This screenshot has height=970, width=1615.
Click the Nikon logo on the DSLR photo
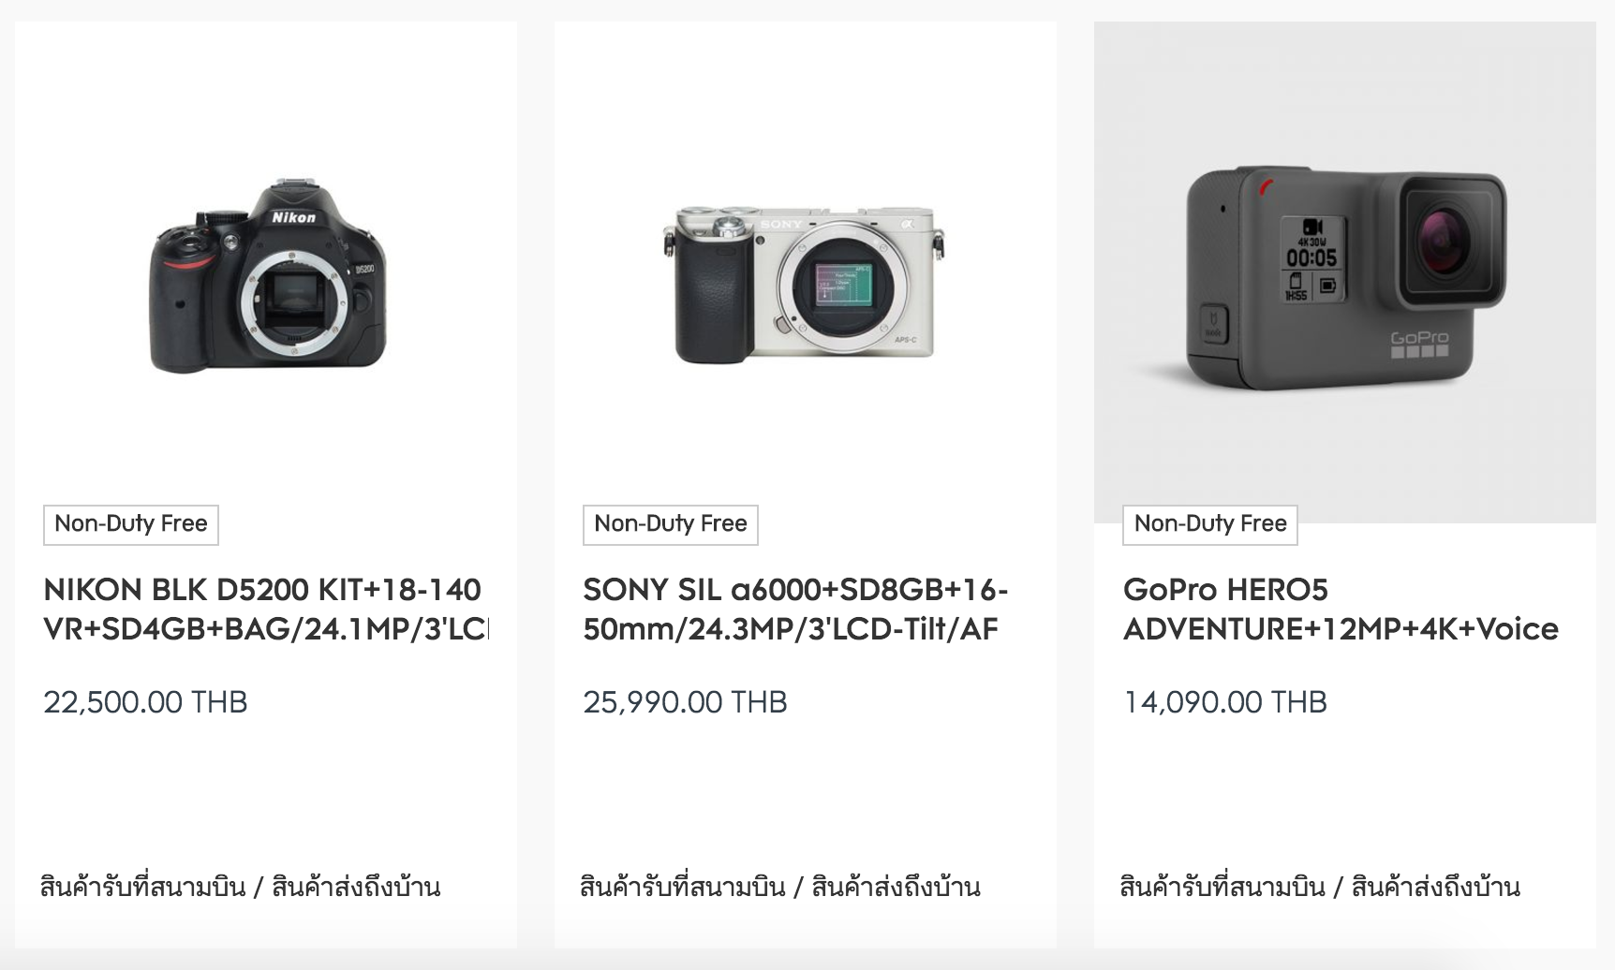[293, 217]
